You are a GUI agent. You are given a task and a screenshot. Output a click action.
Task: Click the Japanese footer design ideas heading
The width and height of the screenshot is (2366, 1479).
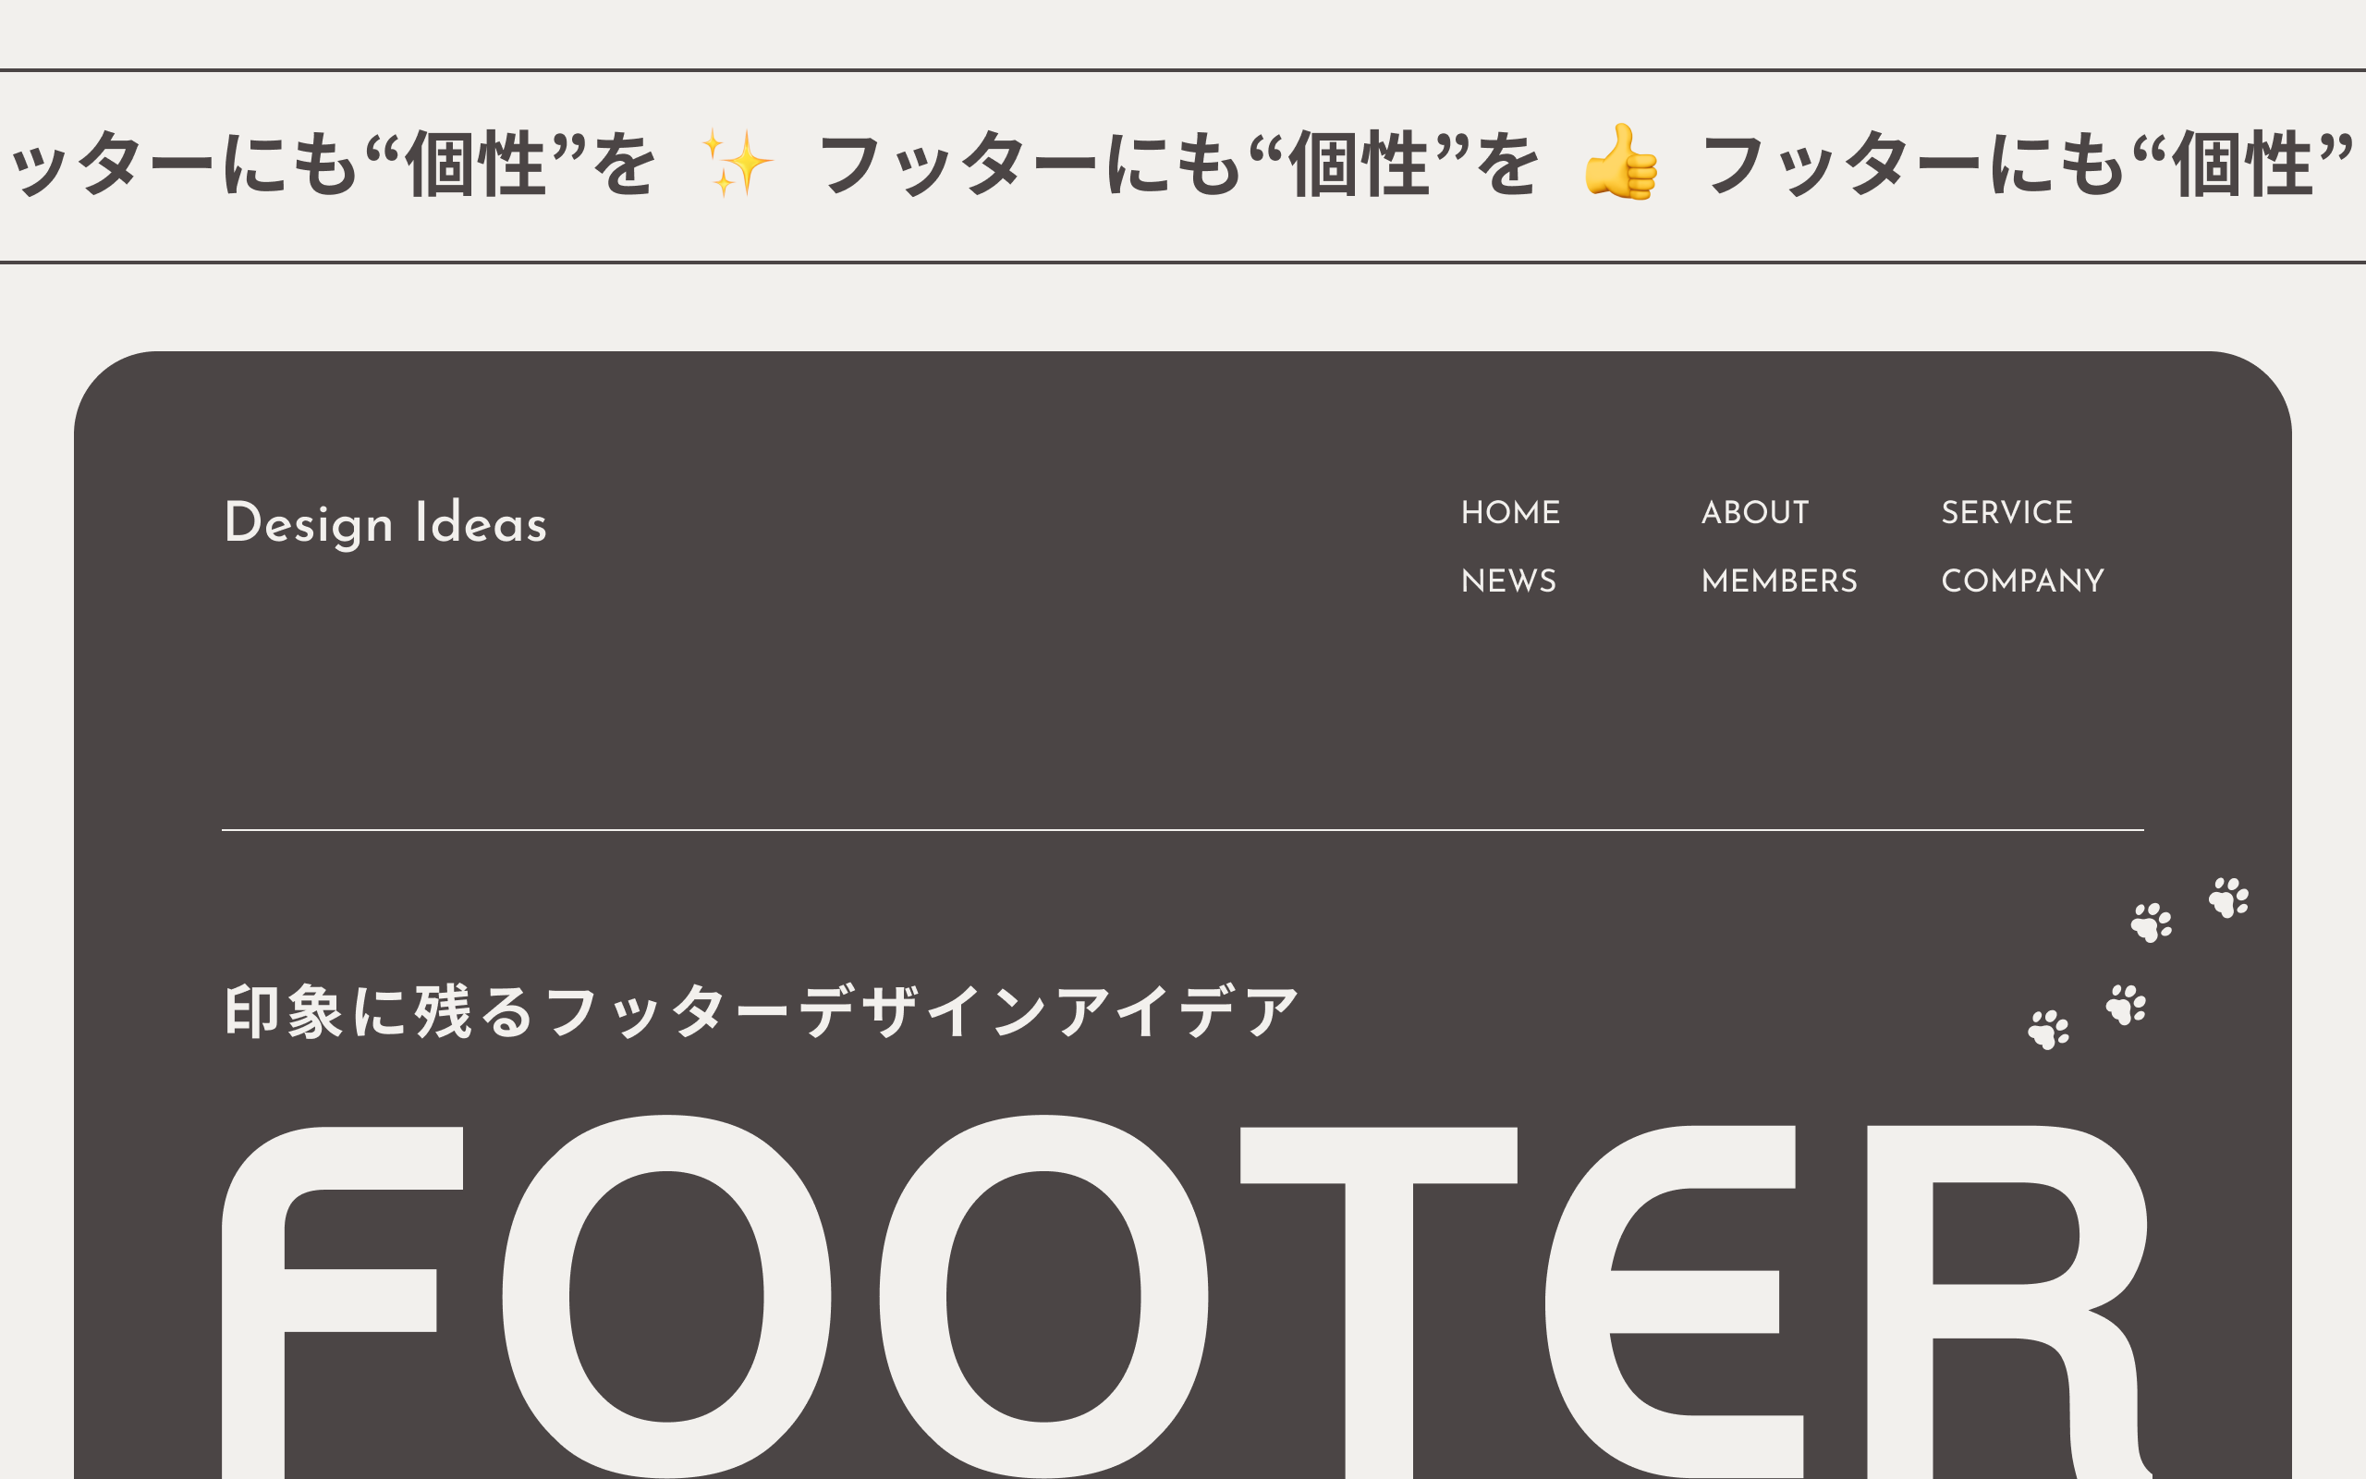click(761, 1011)
